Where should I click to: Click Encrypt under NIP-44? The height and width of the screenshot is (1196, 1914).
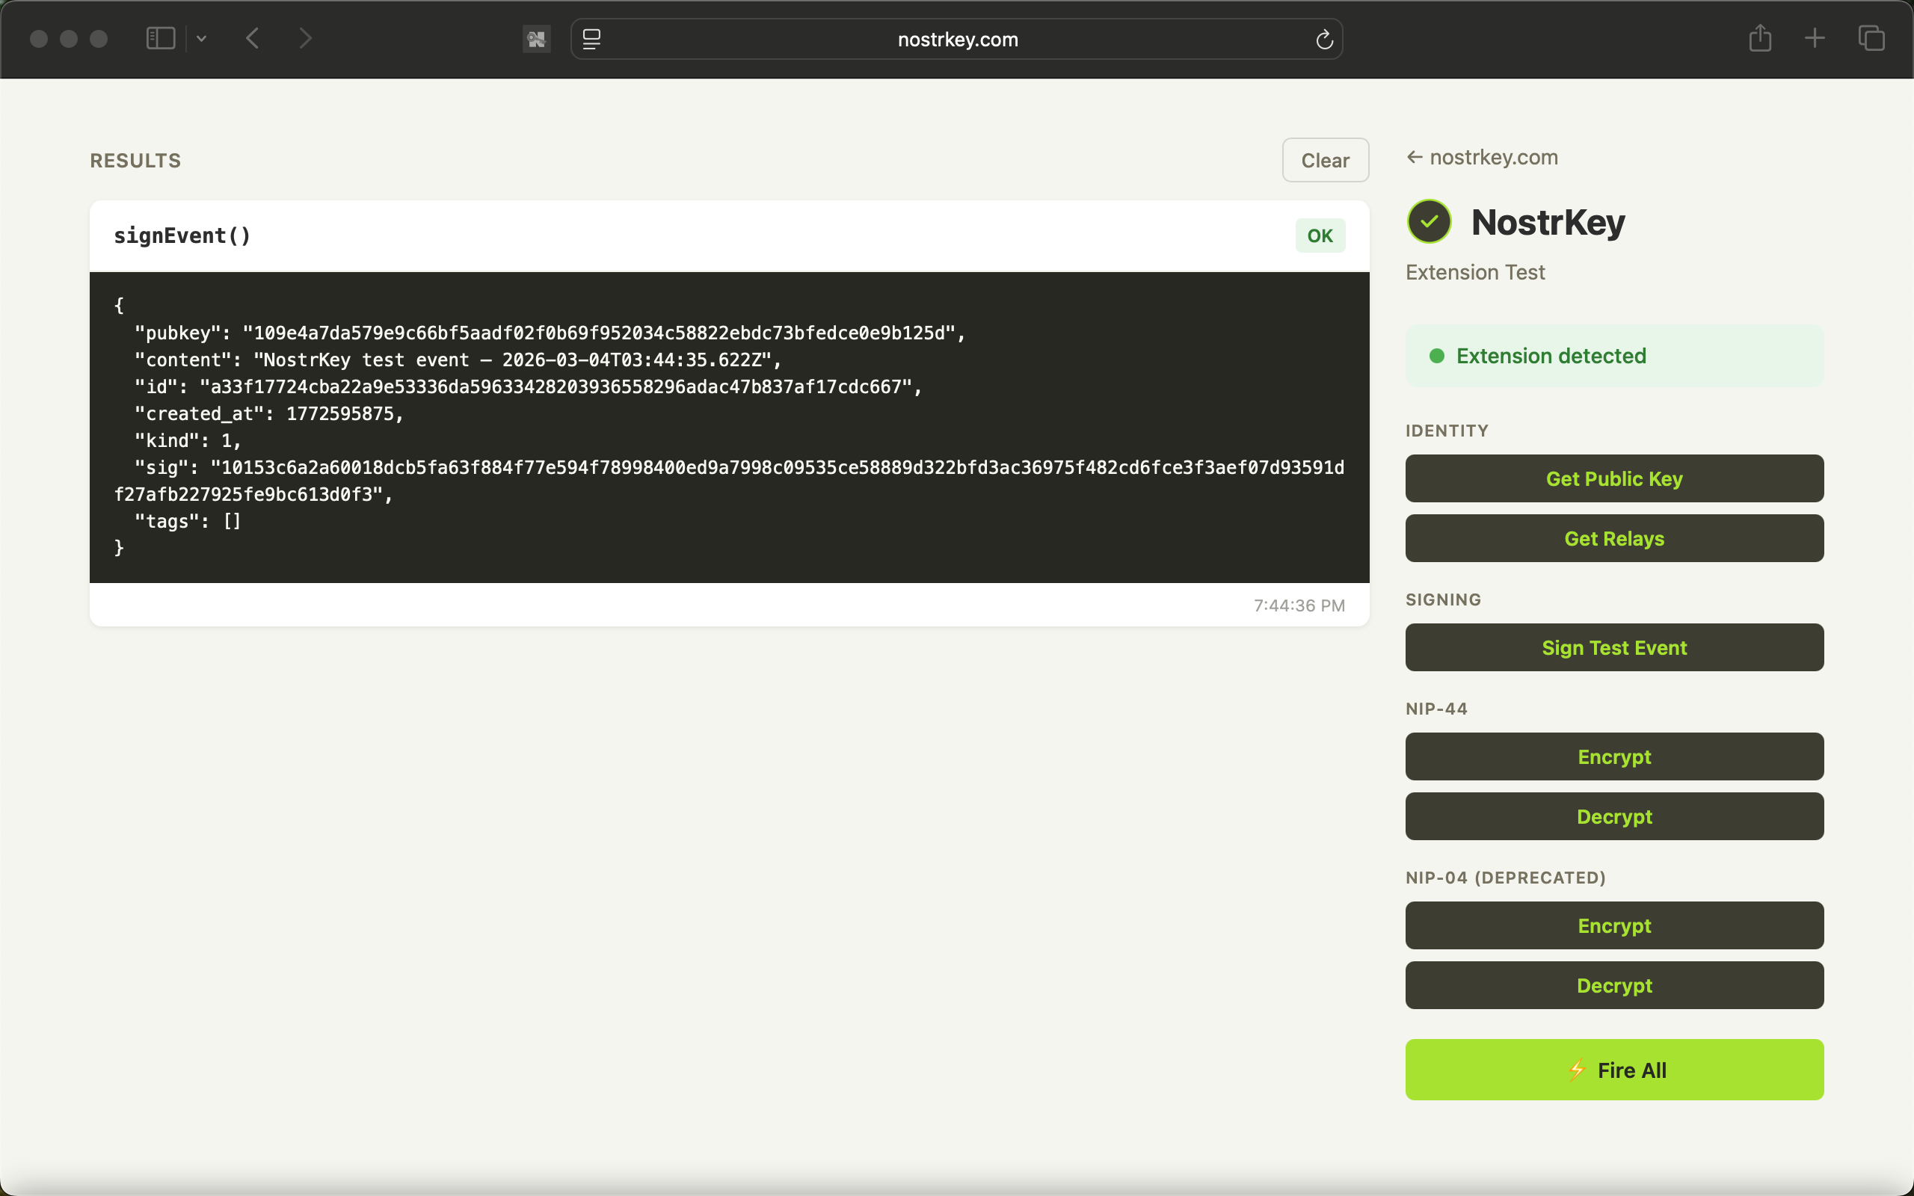(1614, 757)
